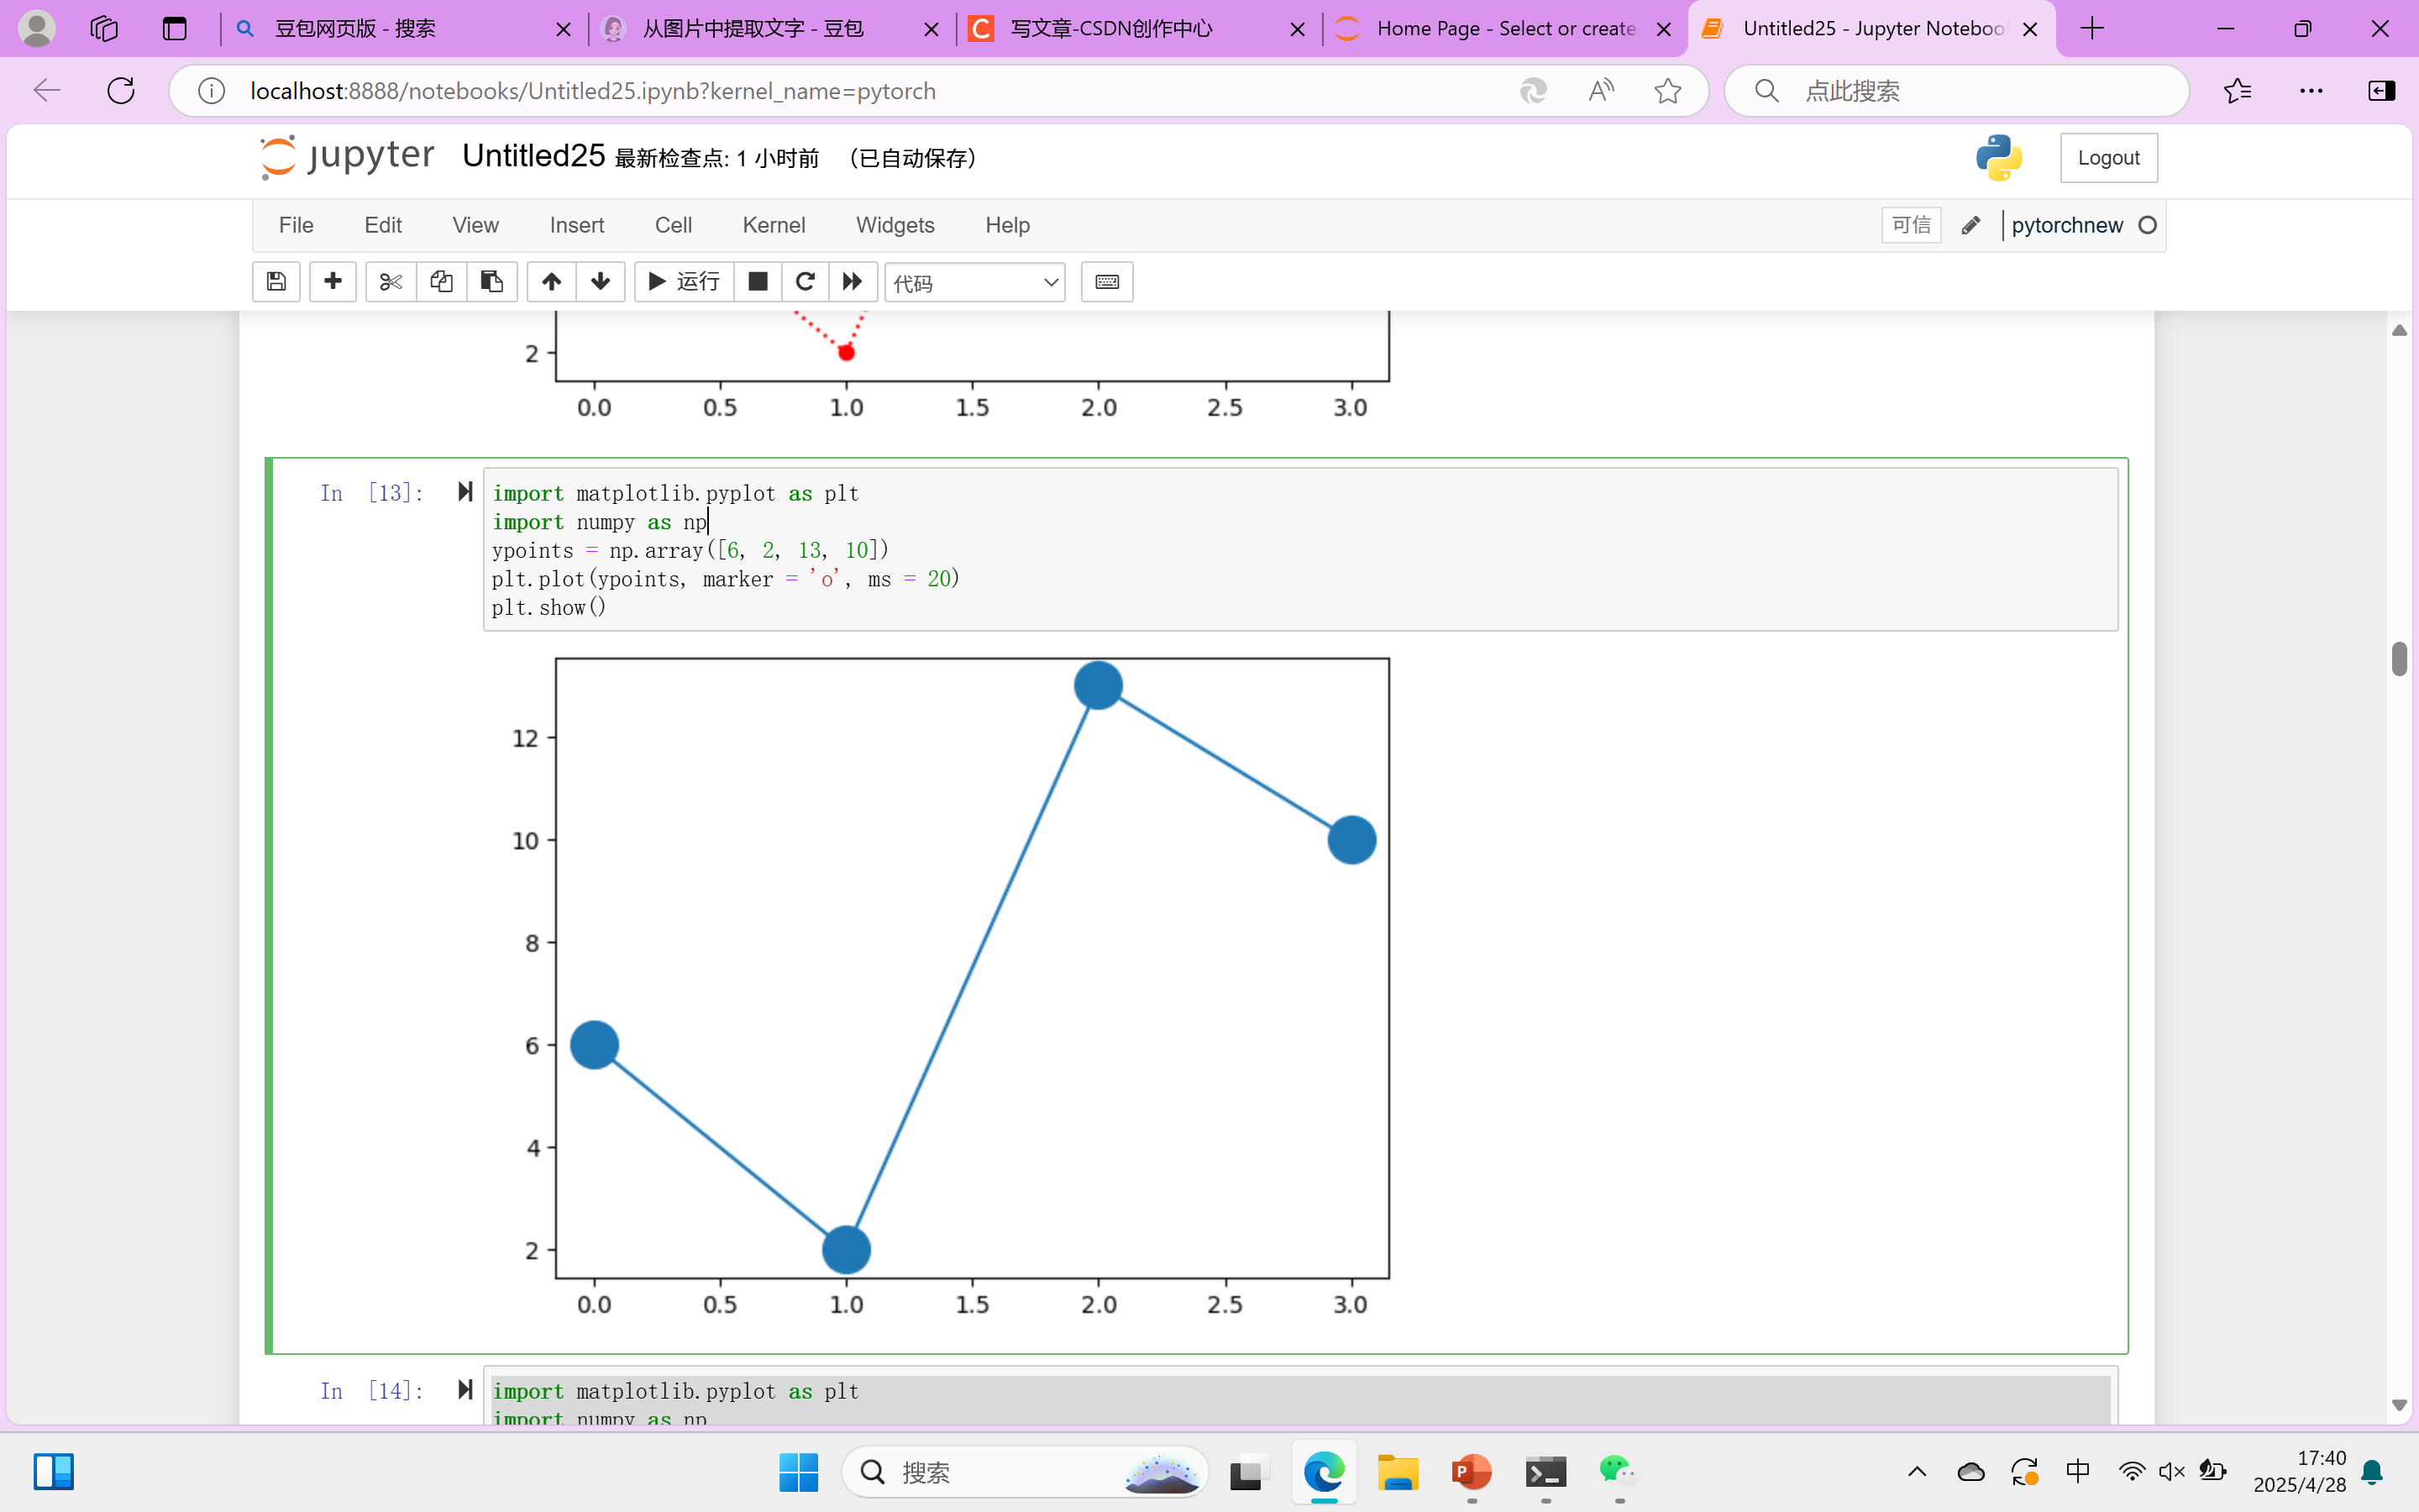Image resolution: width=2419 pixels, height=1512 pixels.
Task: Run cell 13 with its side run icon
Action: (x=464, y=491)
